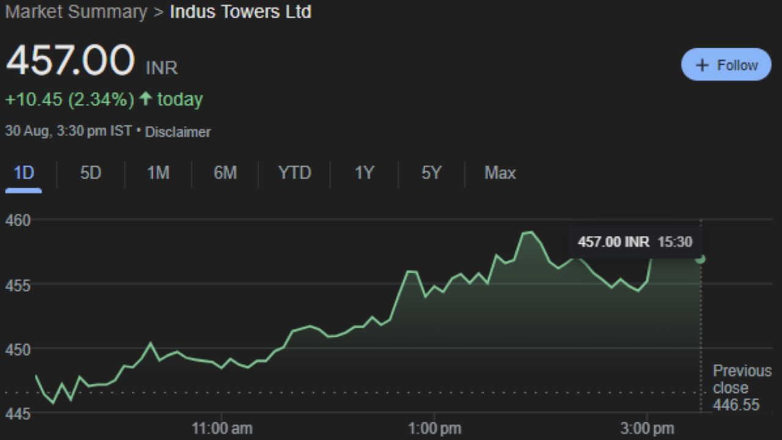Click the Previous close 446.55 label
The height and width of the screenshot is (440, 782).
tap(742, 388)
